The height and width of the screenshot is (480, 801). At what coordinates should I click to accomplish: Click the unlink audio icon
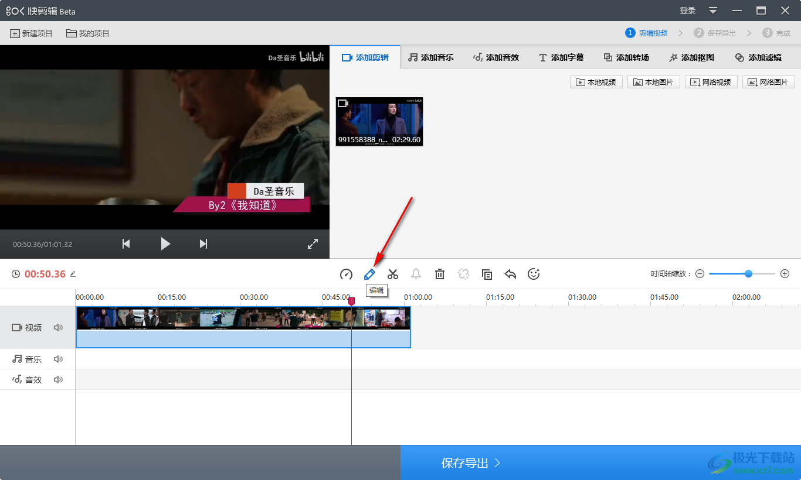(x=463, y=274)
